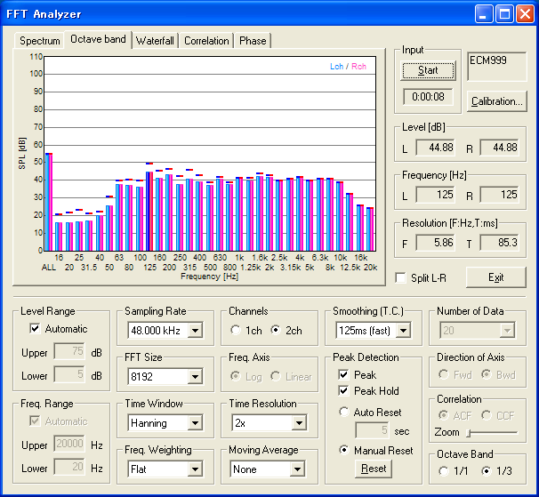Click the ALL band bar in chart
Viewport: 539px width, 497px height.
49,202
